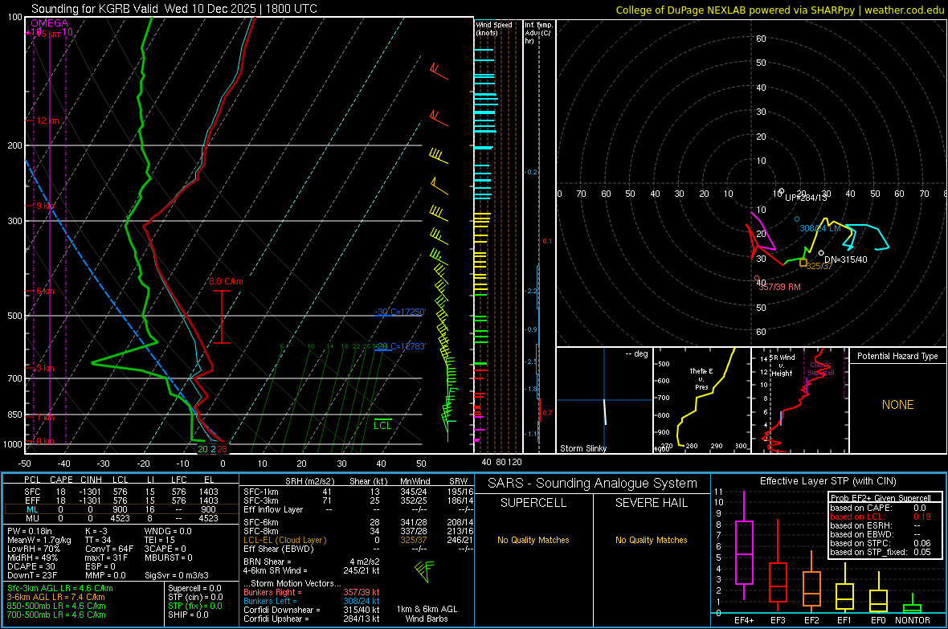Viewport: 948px width, 629px height.
Task: Click 'No Quality Matches' under SUPERCELL
Action: pyautogui.click(x=533, y=540)
